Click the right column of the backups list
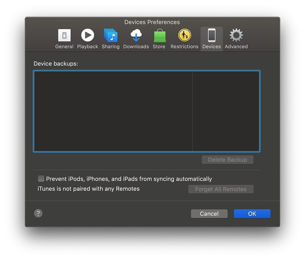Viewport: 305px width, 260px height. [x=226, y=111]
